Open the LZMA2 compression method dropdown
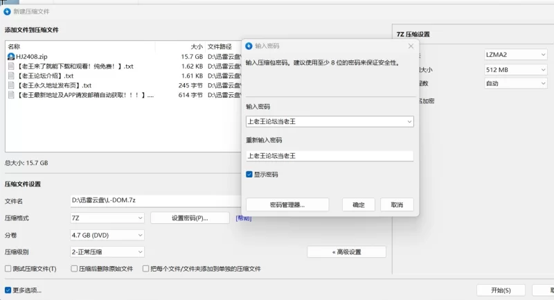Viewport: 554px width, 300px height. [x=515, y=54]
